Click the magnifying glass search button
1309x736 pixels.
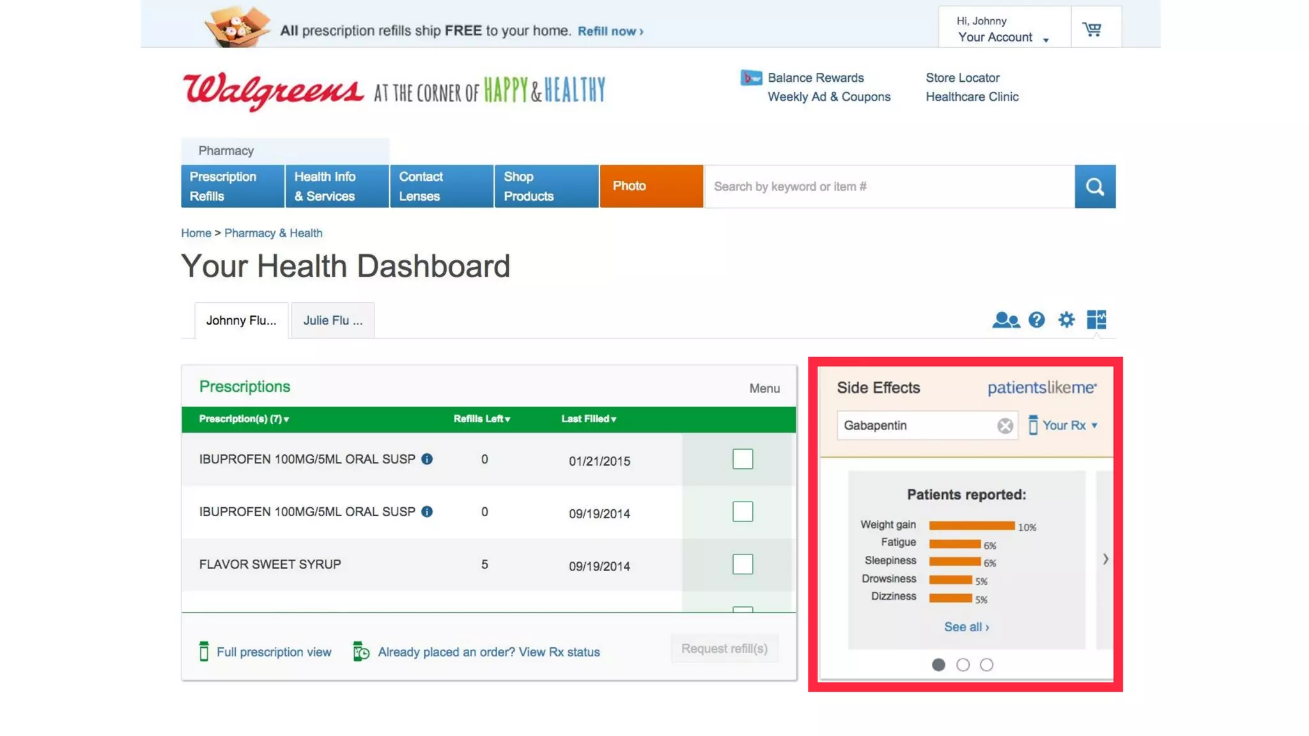point(1095,187)
